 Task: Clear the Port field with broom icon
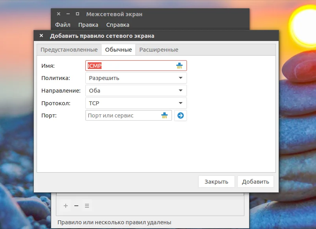(164, 115)
